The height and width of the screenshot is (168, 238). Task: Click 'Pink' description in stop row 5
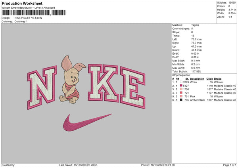click(x=193, y=96)
